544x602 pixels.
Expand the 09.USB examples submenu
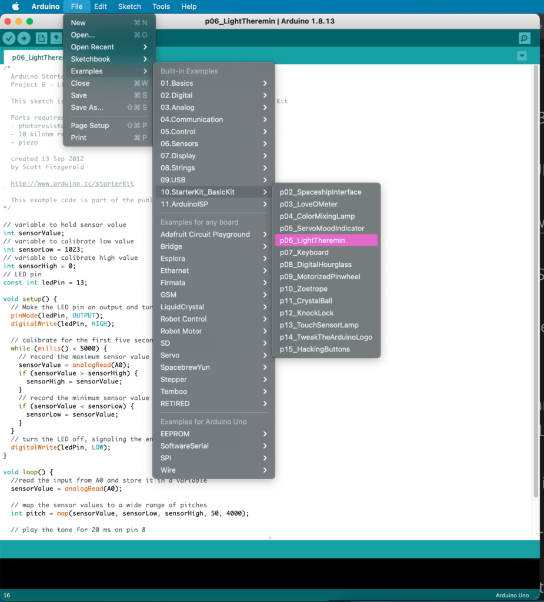[x=213, y=180]
